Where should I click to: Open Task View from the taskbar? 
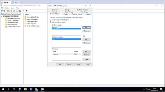tap(14, 89)
